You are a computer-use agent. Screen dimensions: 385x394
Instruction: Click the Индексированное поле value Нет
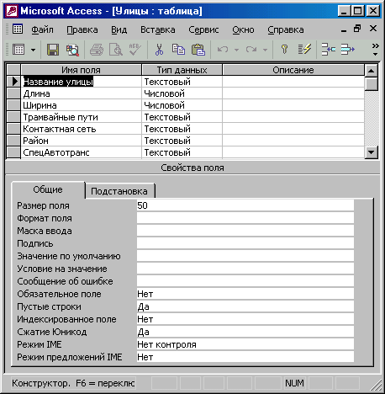click(245, 319)
